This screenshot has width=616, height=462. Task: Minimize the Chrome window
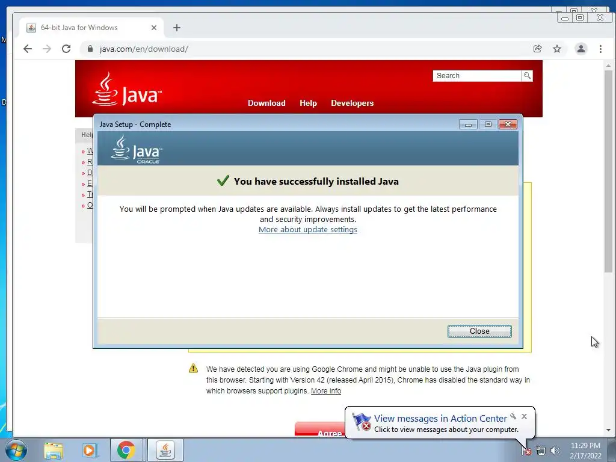coord(565,17)
